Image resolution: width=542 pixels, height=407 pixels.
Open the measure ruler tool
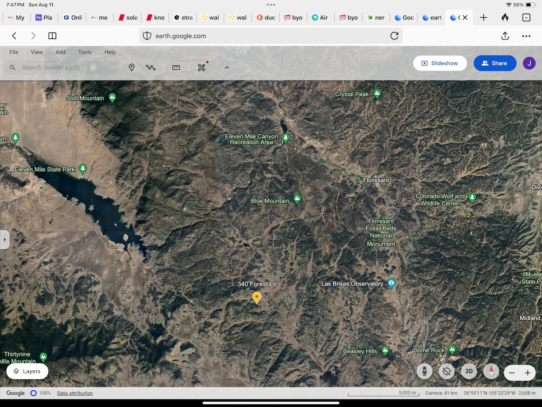click(x=176, y=67)
